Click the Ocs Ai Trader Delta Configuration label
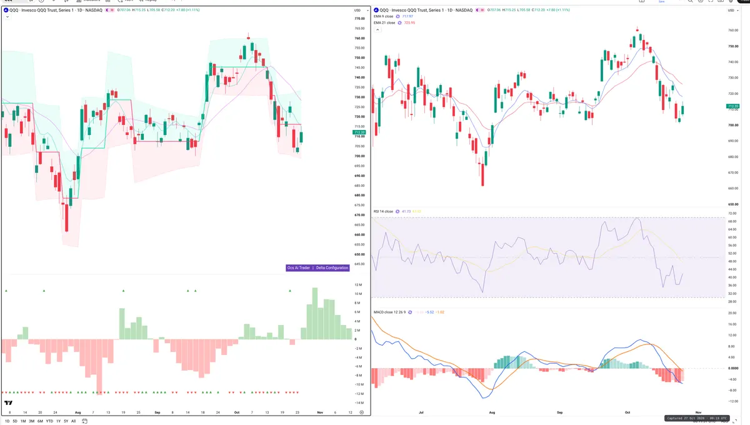The width and height of the screenshot is (750, 425). pyautogui.click(x=317, y=267)
